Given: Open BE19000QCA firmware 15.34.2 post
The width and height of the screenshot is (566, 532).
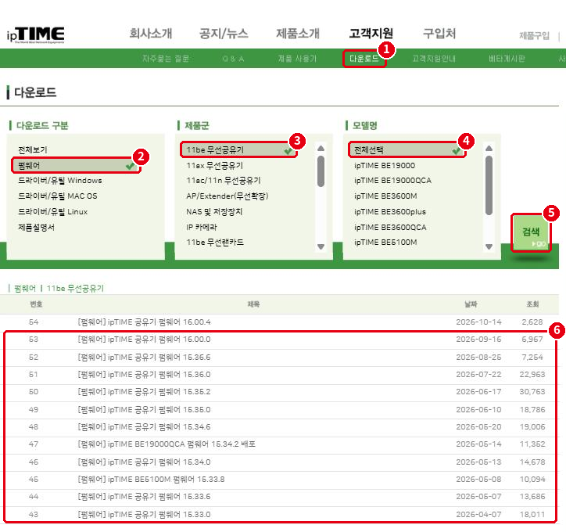Looking at the screenshot, I should [x=167, y=444].
